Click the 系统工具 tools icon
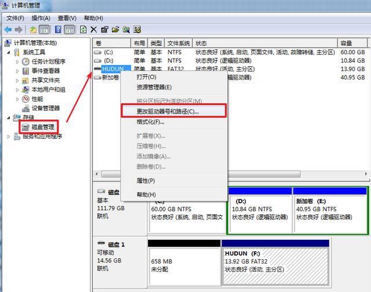 click(17, 52)
